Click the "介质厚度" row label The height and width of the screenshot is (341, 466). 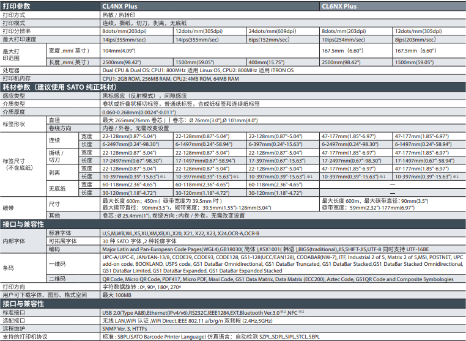tap(14, 112)
